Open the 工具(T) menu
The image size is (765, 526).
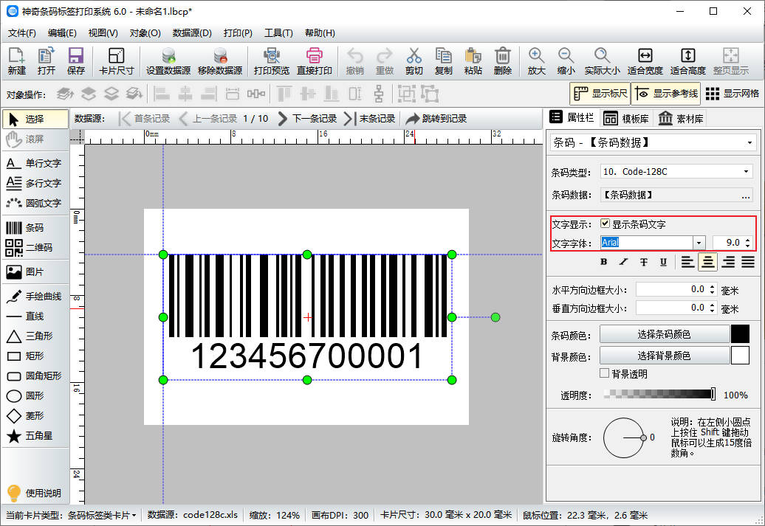coord(278,33)
